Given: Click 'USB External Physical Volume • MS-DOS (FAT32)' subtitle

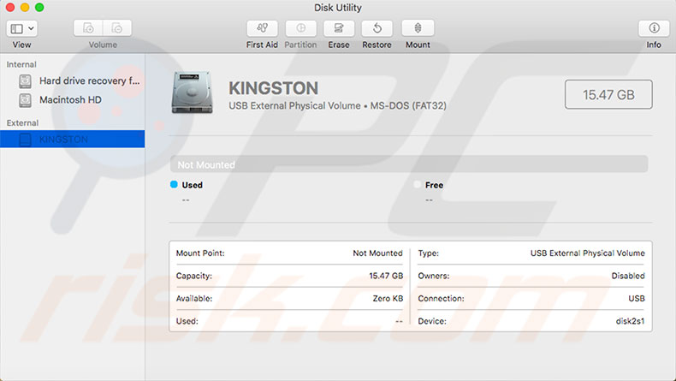Looking at the screenshot, I should tap(337, 105).
